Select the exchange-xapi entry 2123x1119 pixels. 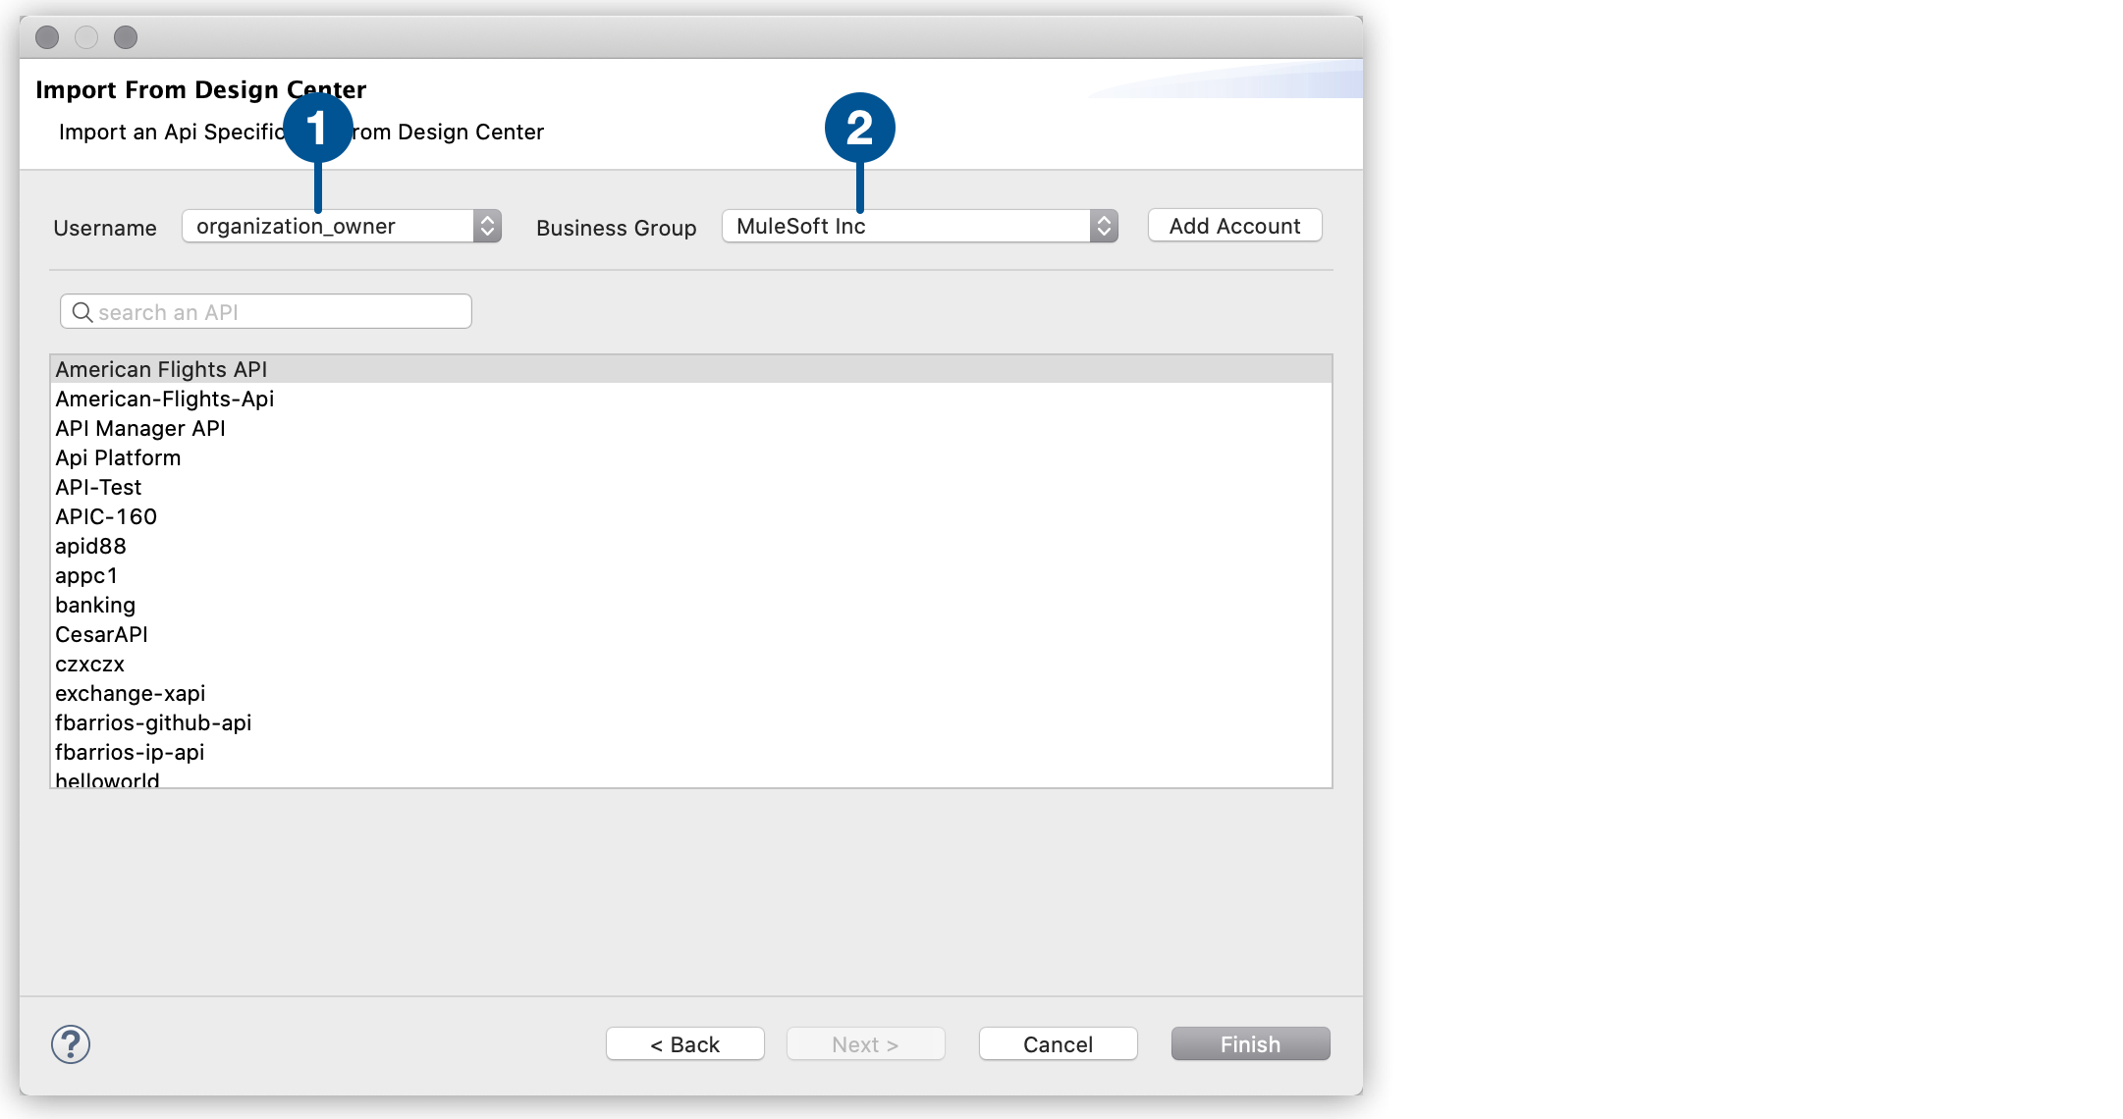coord(130,693)
